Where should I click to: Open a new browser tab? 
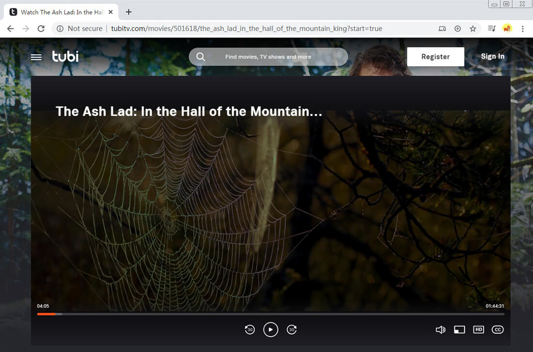[128, 12]
